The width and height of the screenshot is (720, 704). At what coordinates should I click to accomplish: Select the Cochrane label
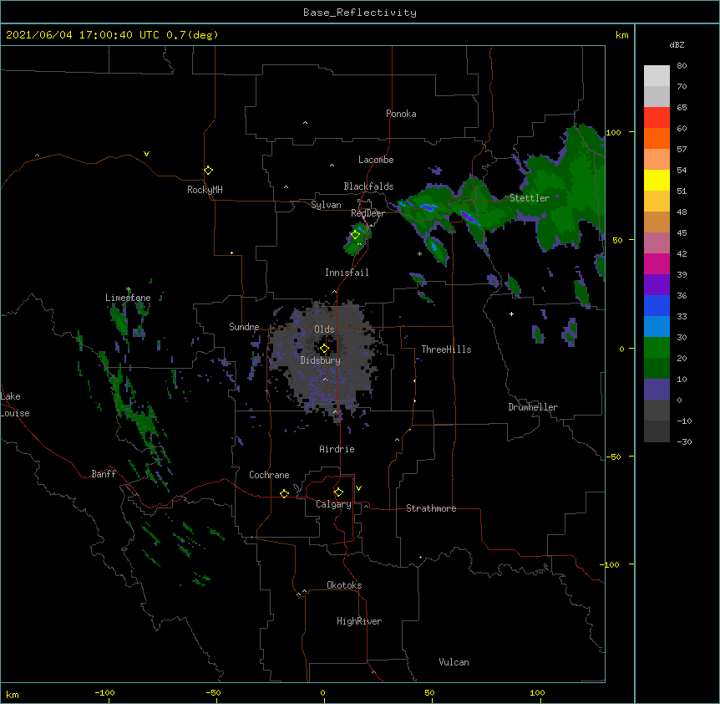(269, 475)
